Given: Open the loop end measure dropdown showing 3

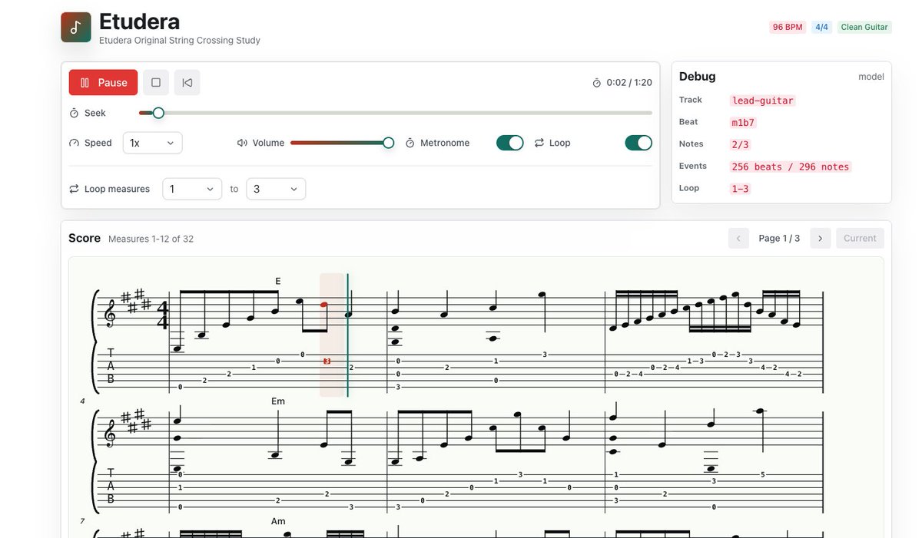Looking at the screenshot, I should click(276, 189).
